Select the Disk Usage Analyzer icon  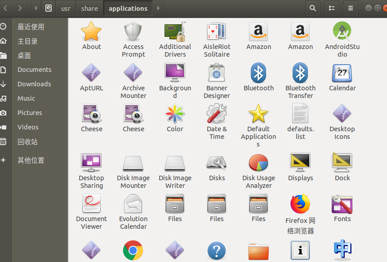tap(258, 163)
